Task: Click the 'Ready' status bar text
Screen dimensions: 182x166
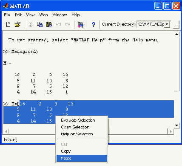Action: [x=11, y=140]
